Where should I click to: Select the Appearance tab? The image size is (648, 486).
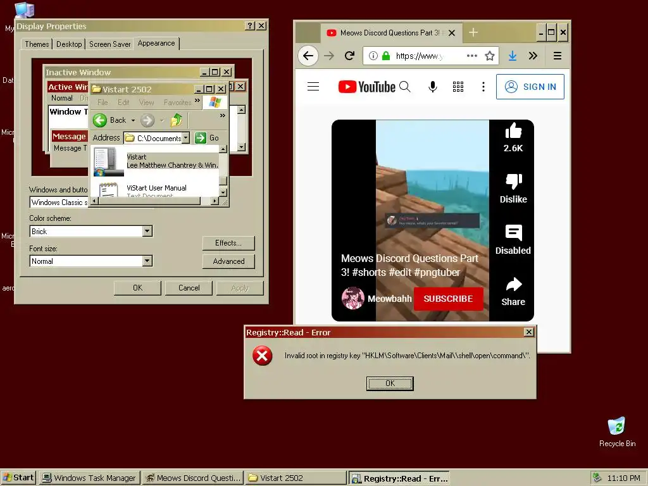(156, 43)
